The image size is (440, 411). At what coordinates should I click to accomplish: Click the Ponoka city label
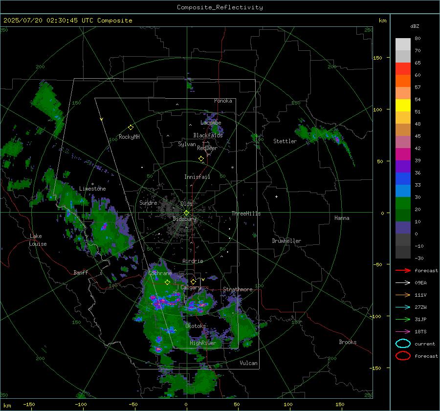(223, 101)
